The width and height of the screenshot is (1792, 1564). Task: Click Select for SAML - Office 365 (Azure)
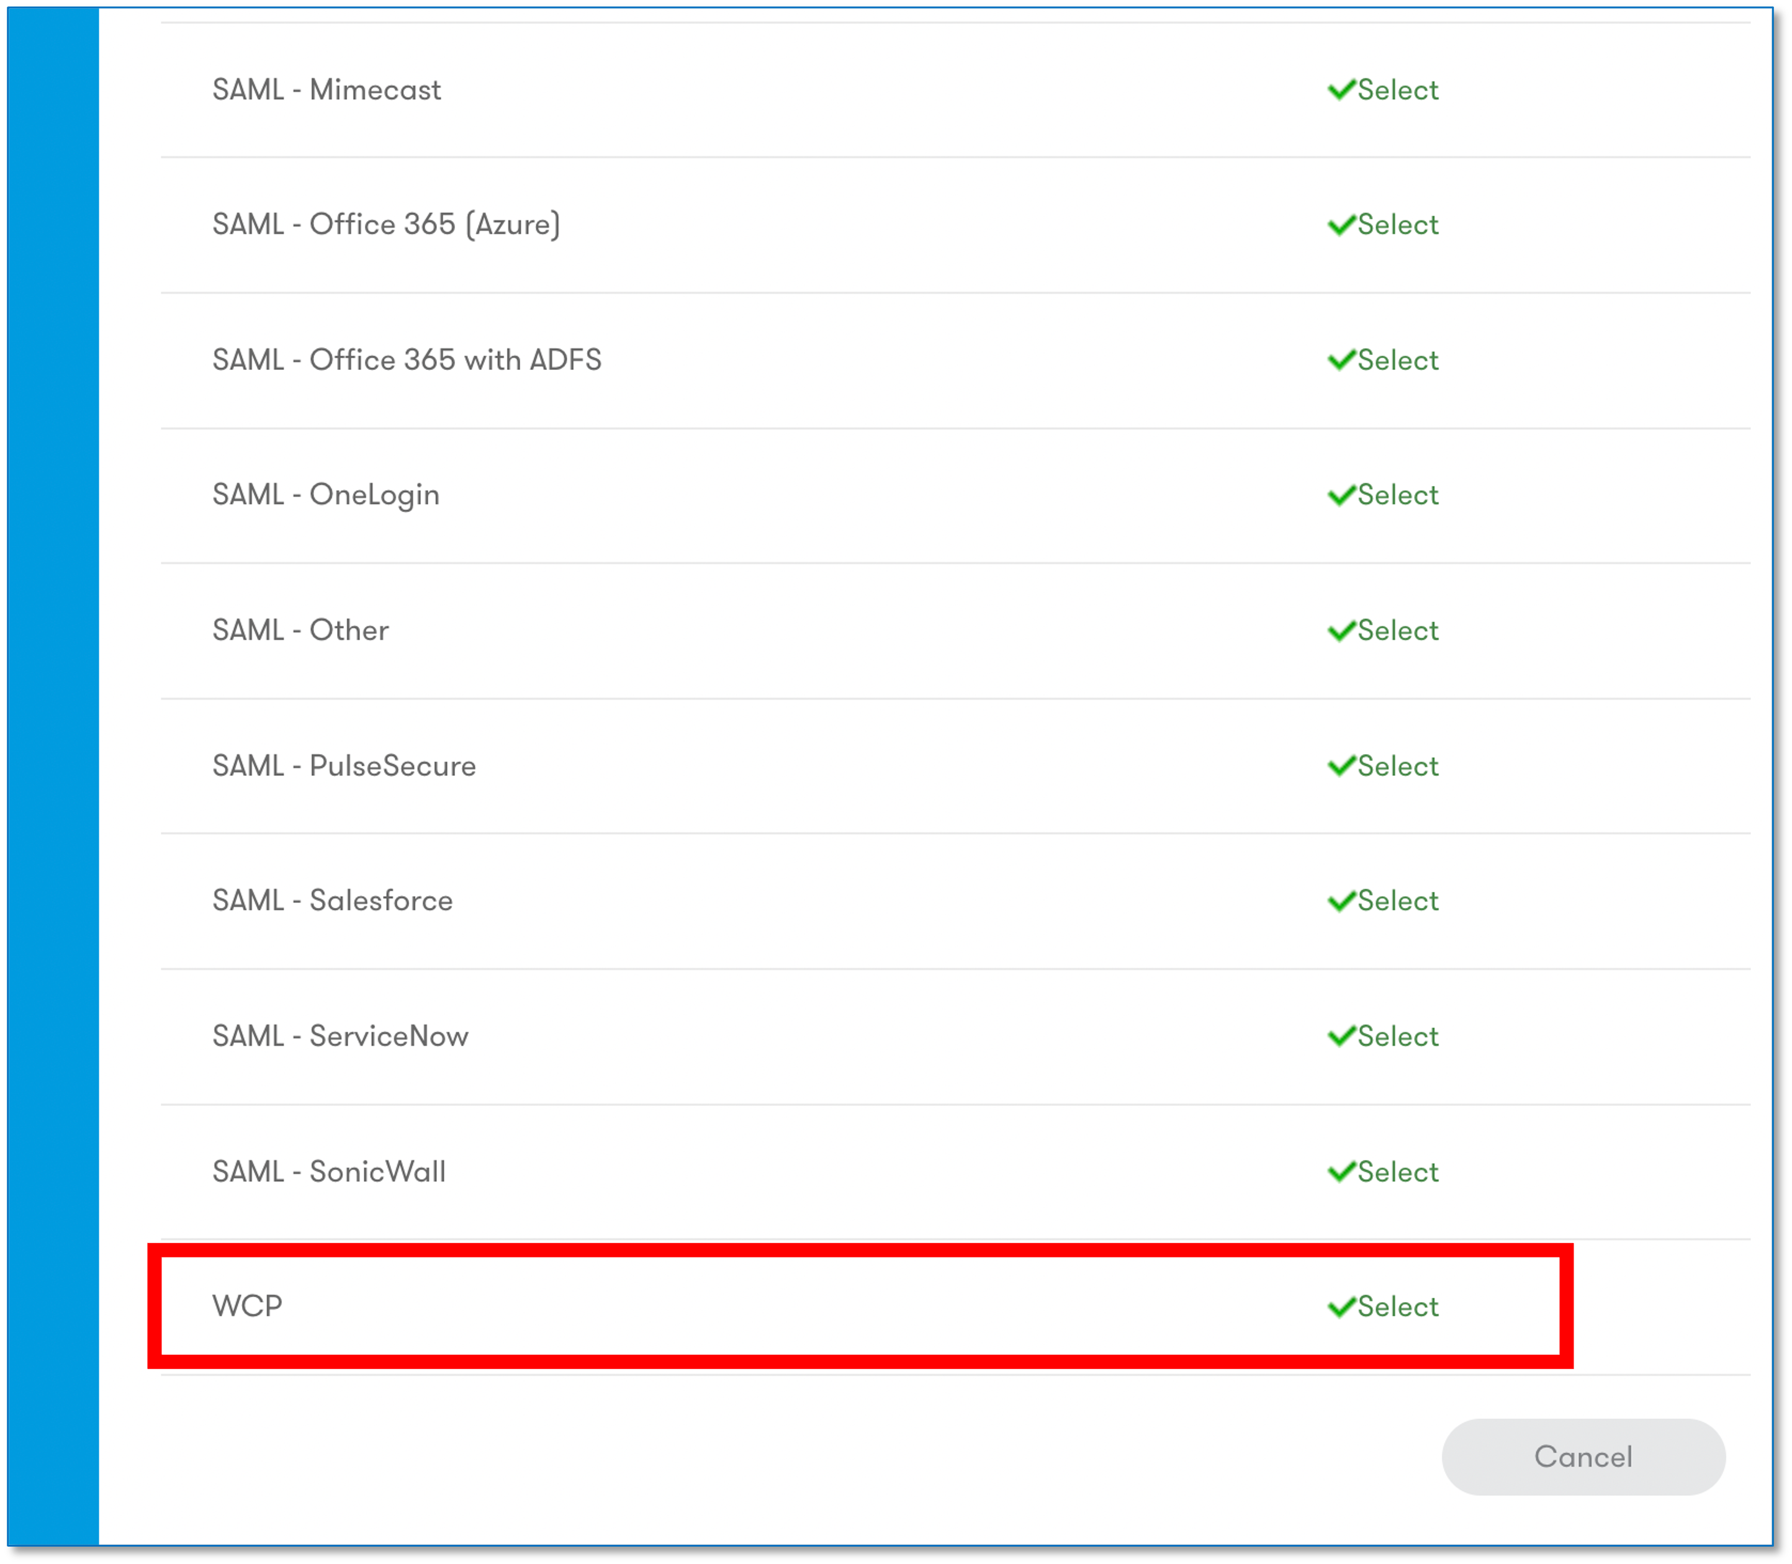1382,225
